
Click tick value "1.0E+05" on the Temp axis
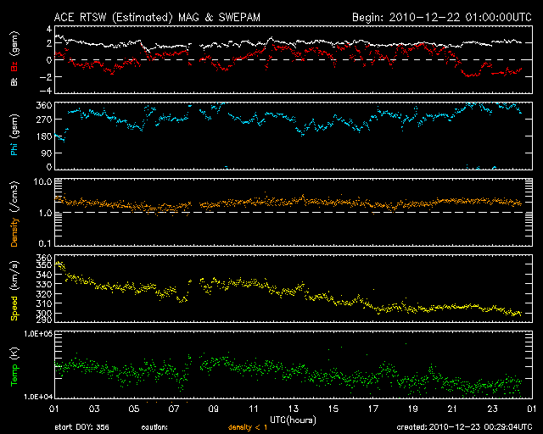click(x=37, y=333)
